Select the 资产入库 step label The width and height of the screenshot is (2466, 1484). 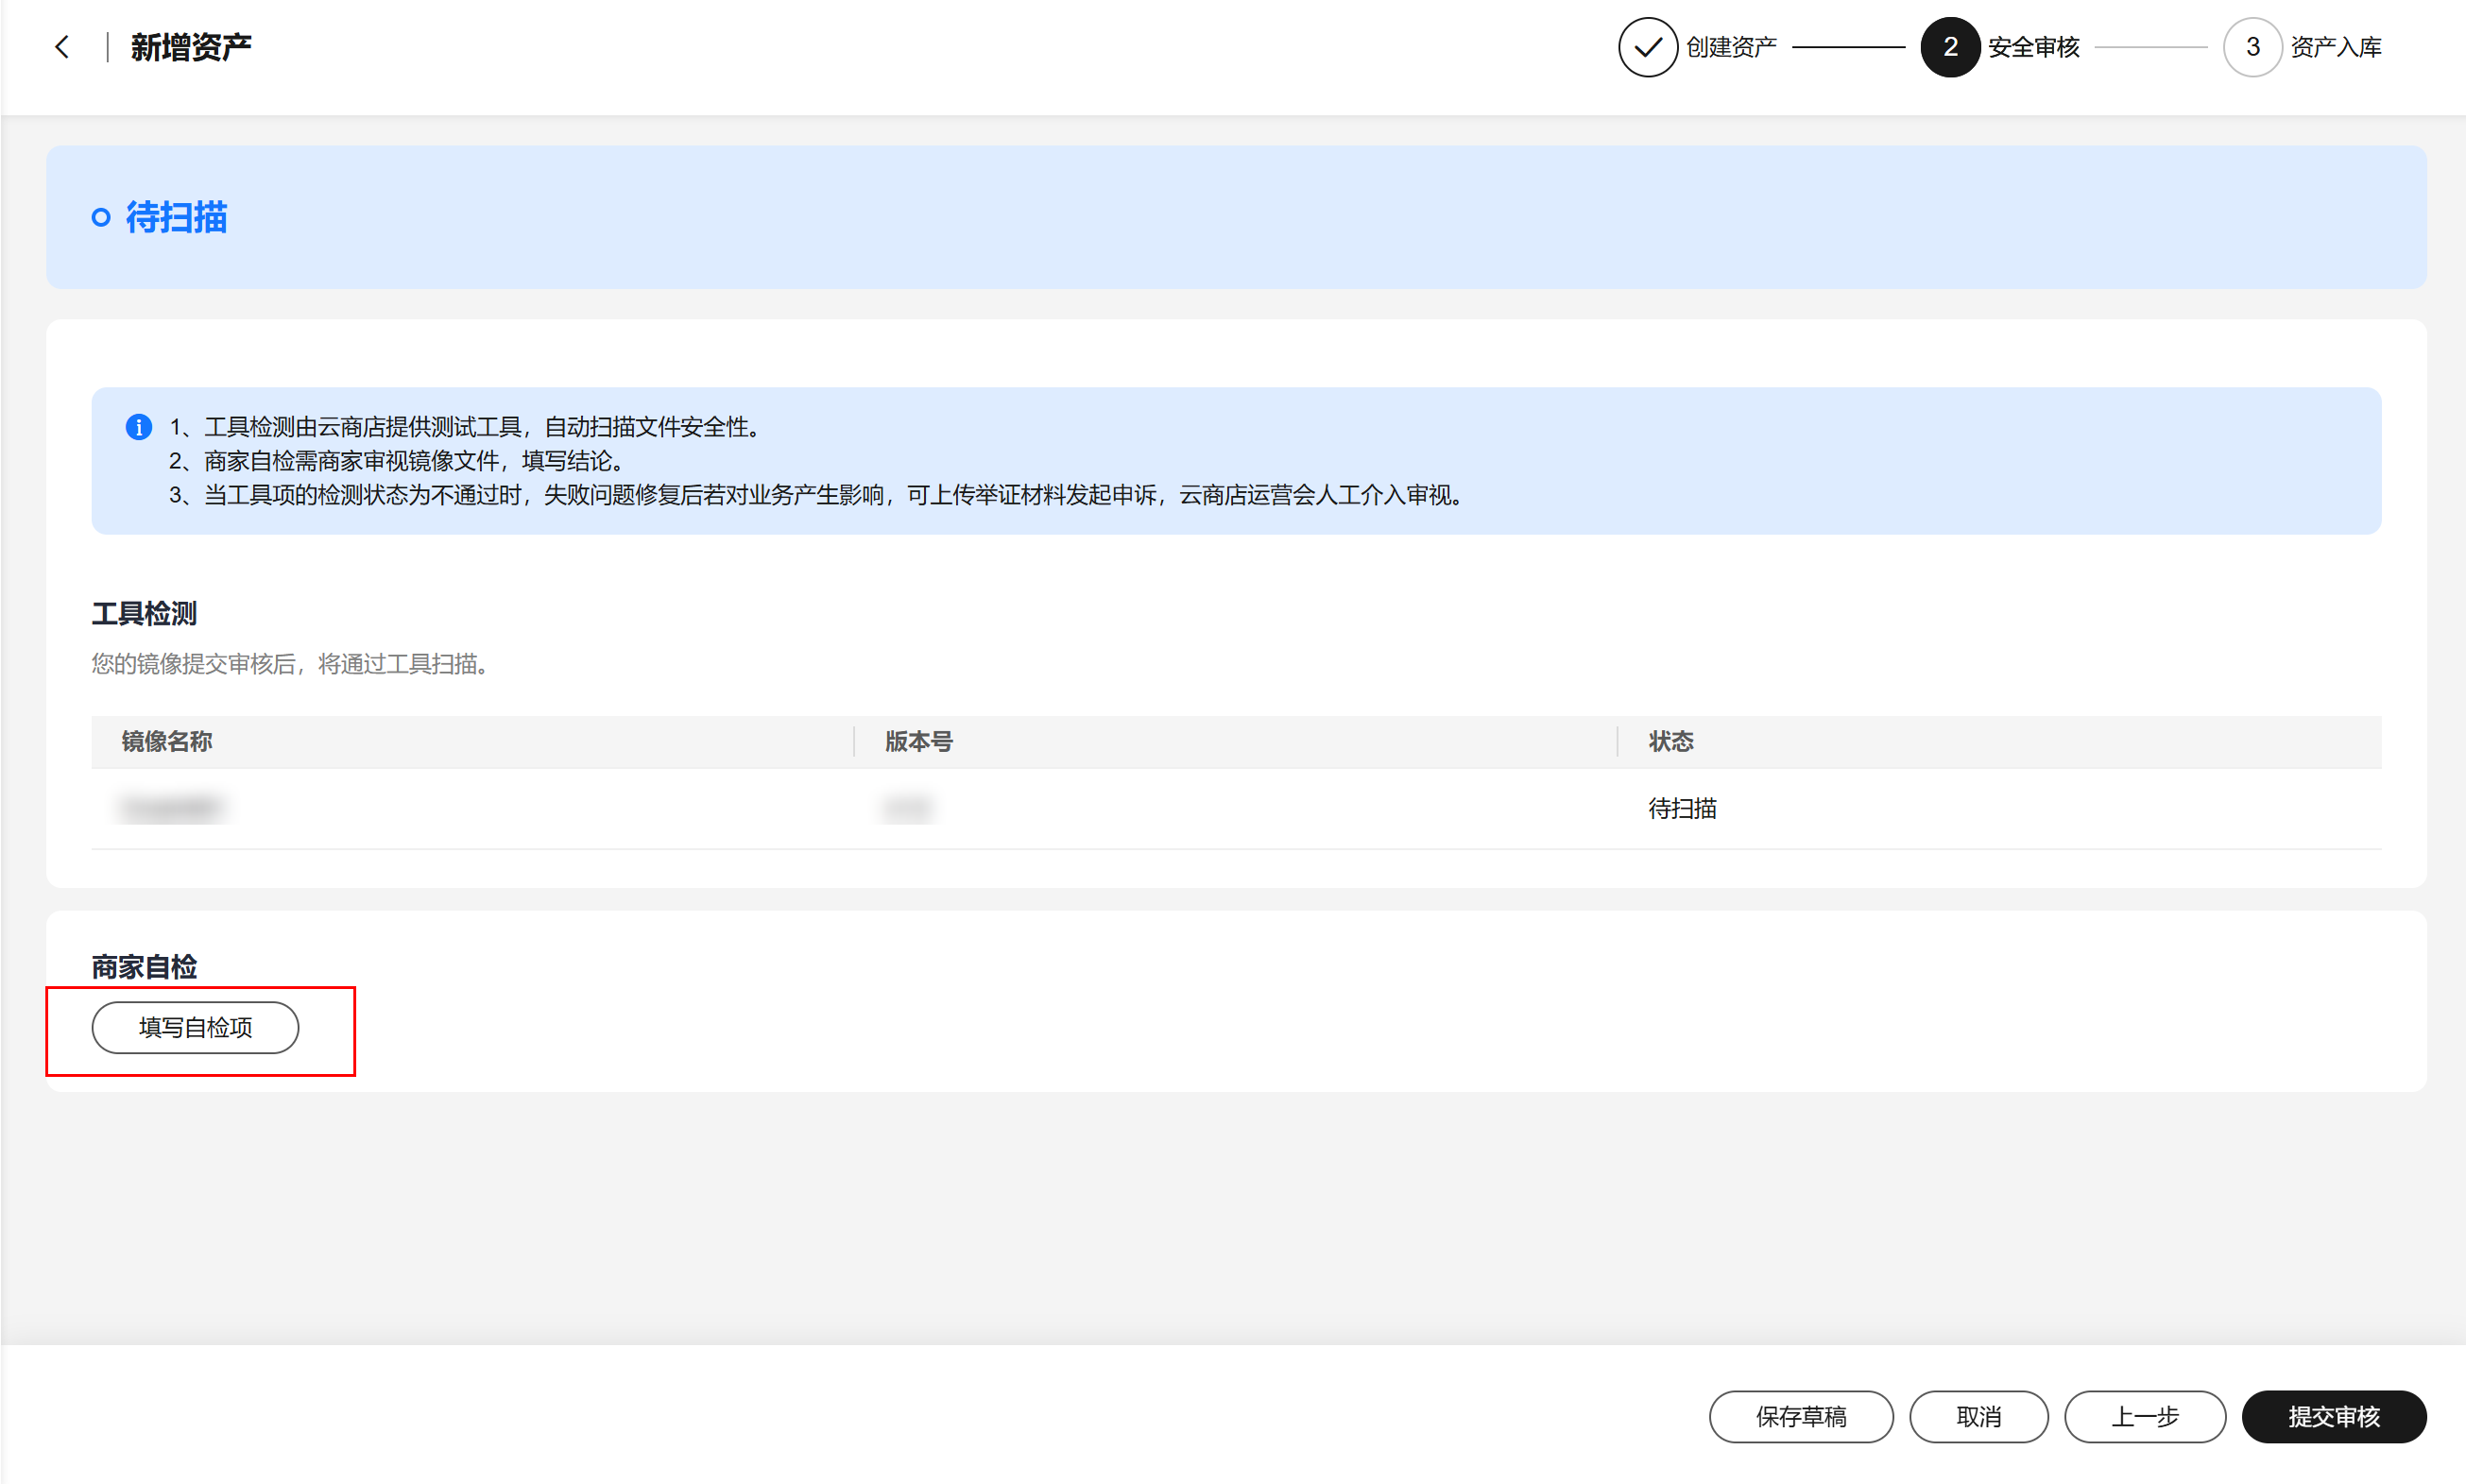click(2335, 47)
